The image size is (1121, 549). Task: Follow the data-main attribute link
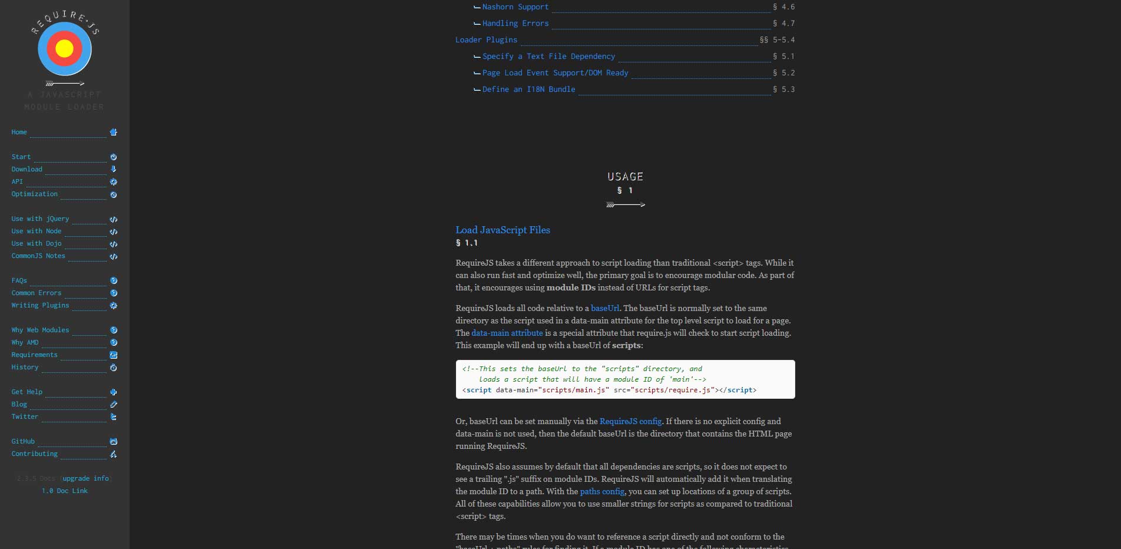507,333
